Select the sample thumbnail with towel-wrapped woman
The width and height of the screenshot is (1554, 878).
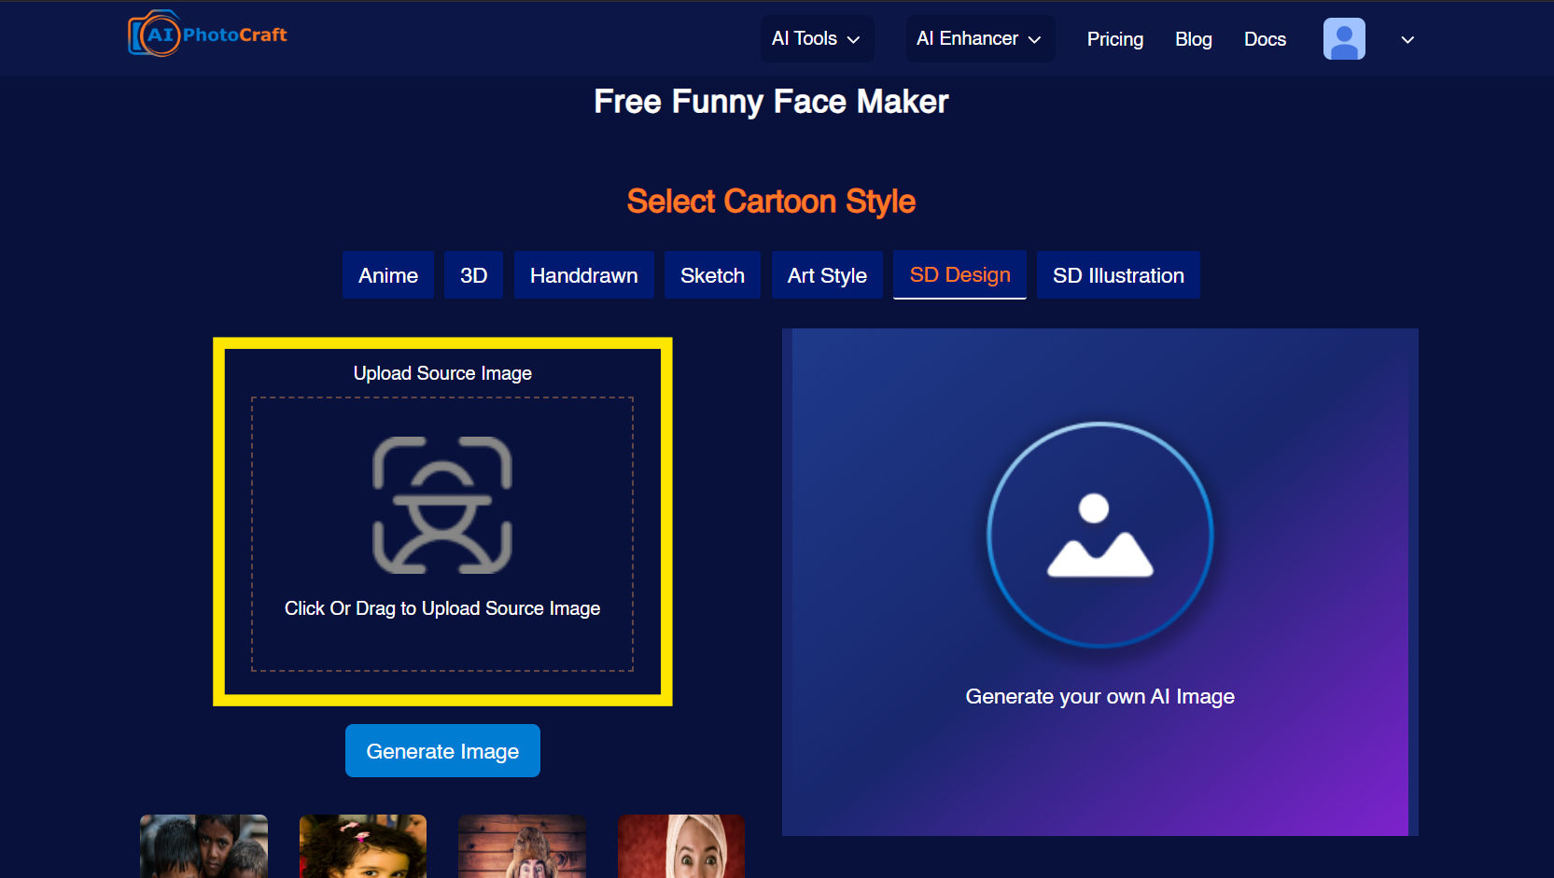pyautogui.click(x=681, y=846)
